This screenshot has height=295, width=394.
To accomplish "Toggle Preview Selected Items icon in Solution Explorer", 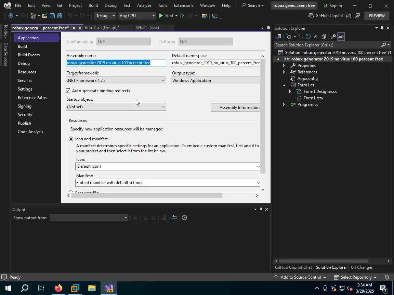I will (341, 37).
